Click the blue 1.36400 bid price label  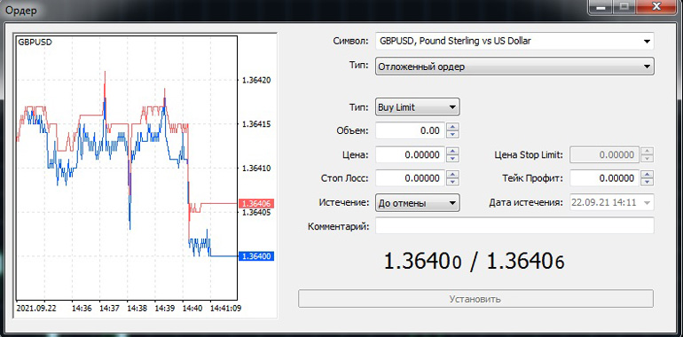pos(256,256)
